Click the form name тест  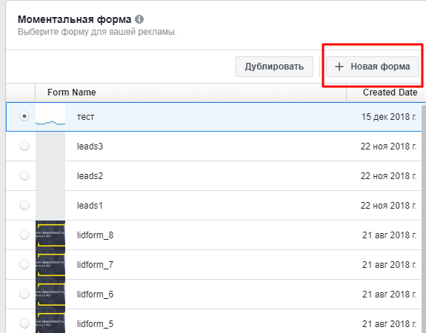(86, 117)
